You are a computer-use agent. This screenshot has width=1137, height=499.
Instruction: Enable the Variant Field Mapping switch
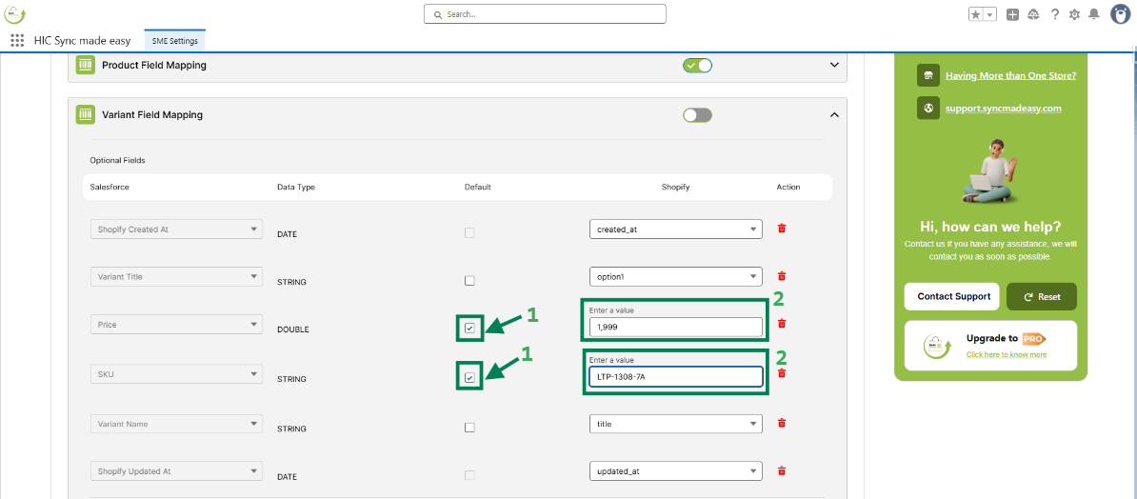(x=697, y=115)
